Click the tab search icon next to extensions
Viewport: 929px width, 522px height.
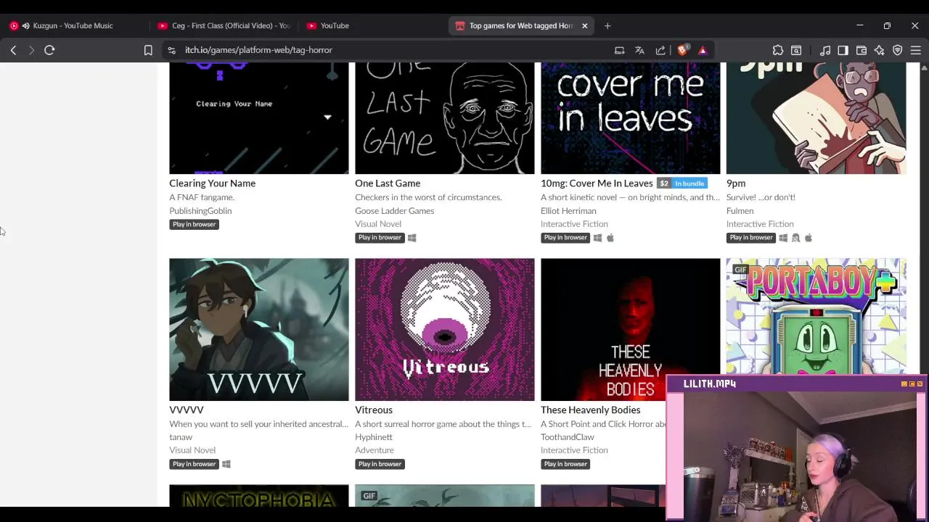tap(796, 50)
